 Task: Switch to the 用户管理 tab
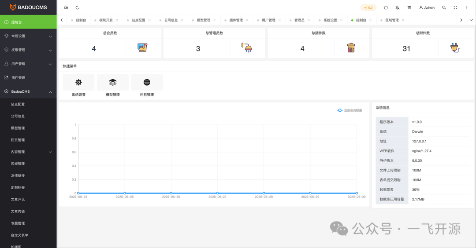click(268, 20)
